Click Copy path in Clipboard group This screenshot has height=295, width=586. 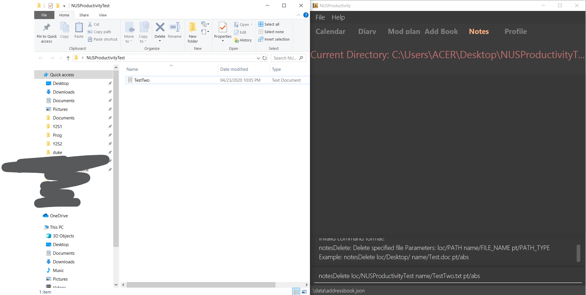click(99, 32)
